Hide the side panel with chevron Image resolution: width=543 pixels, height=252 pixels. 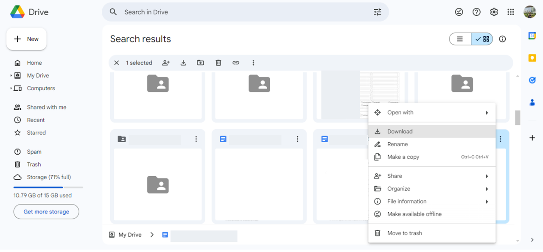pyautogui.click(x=532, y=240)
